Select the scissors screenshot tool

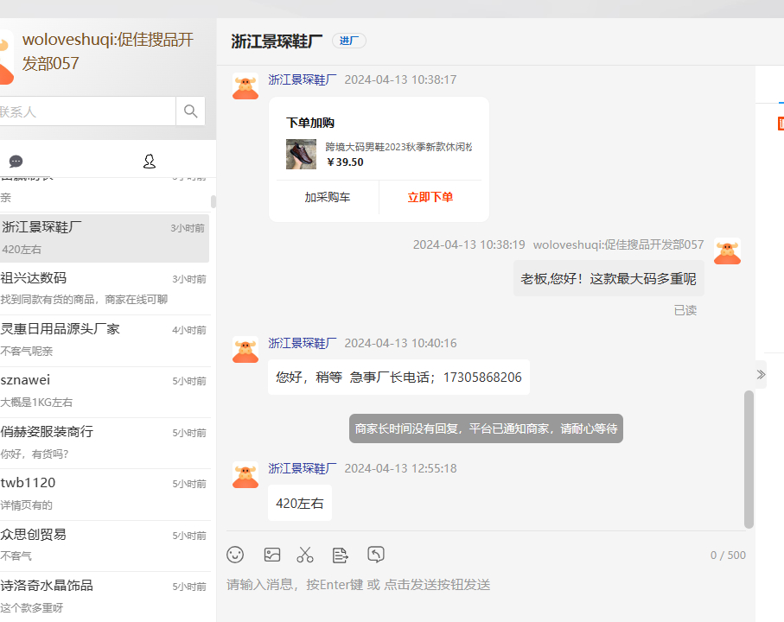click(305, 555)
